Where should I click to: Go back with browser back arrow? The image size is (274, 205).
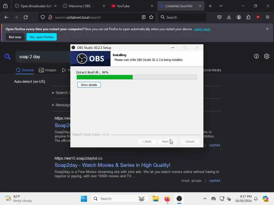pos(6,17)
